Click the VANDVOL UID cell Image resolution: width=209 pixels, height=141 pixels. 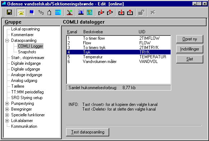pyautogui.click(x=148, y=62)
